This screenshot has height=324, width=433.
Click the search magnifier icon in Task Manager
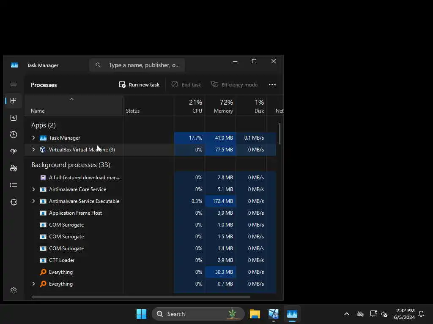pyautogui.click(x=98, y=65)
